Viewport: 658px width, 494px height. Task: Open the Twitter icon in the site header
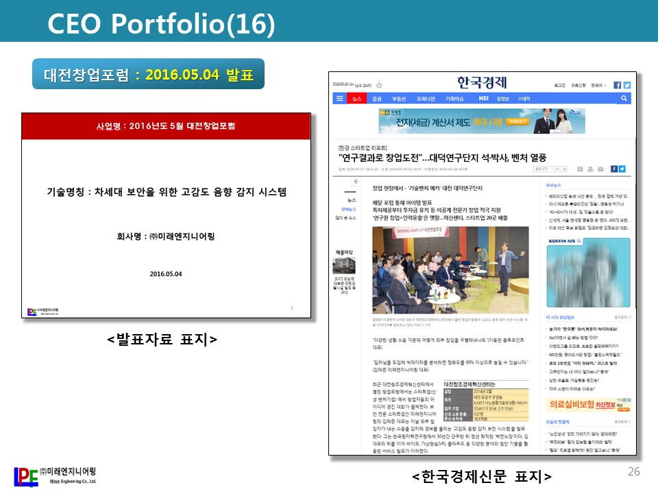tap(627, 85)
